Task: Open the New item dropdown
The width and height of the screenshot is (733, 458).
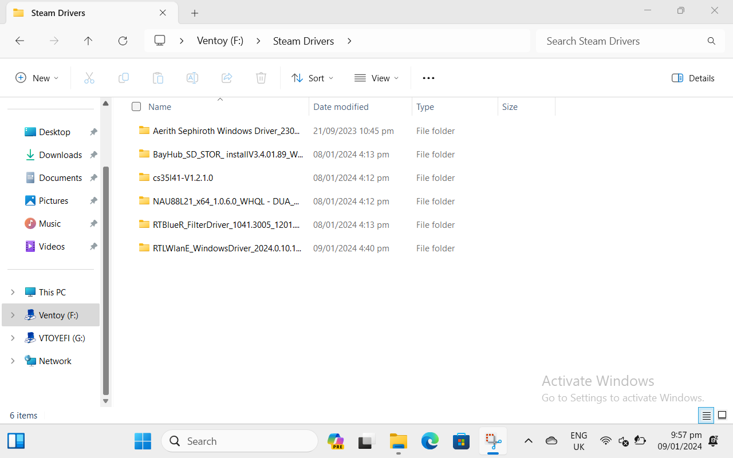Action: click(x=37, y=77)
